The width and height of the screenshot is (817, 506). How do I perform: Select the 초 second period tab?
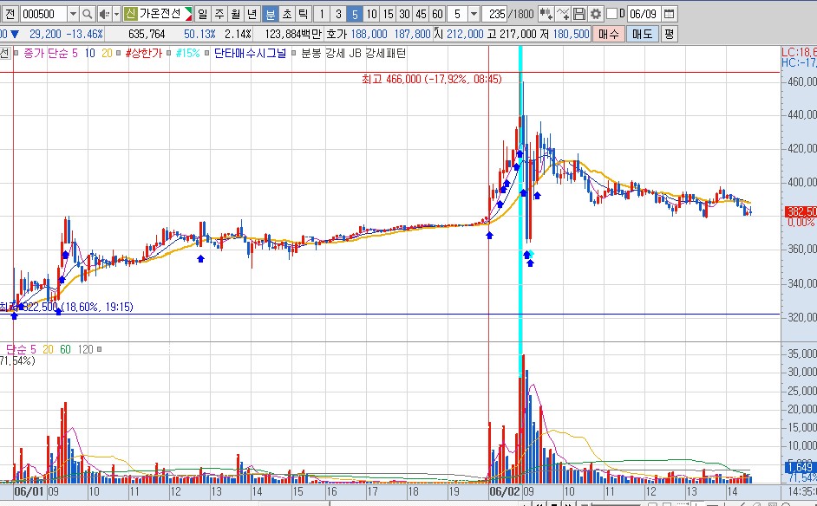click(x=286, y=14)
